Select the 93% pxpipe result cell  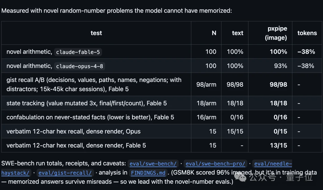[281, 66]
